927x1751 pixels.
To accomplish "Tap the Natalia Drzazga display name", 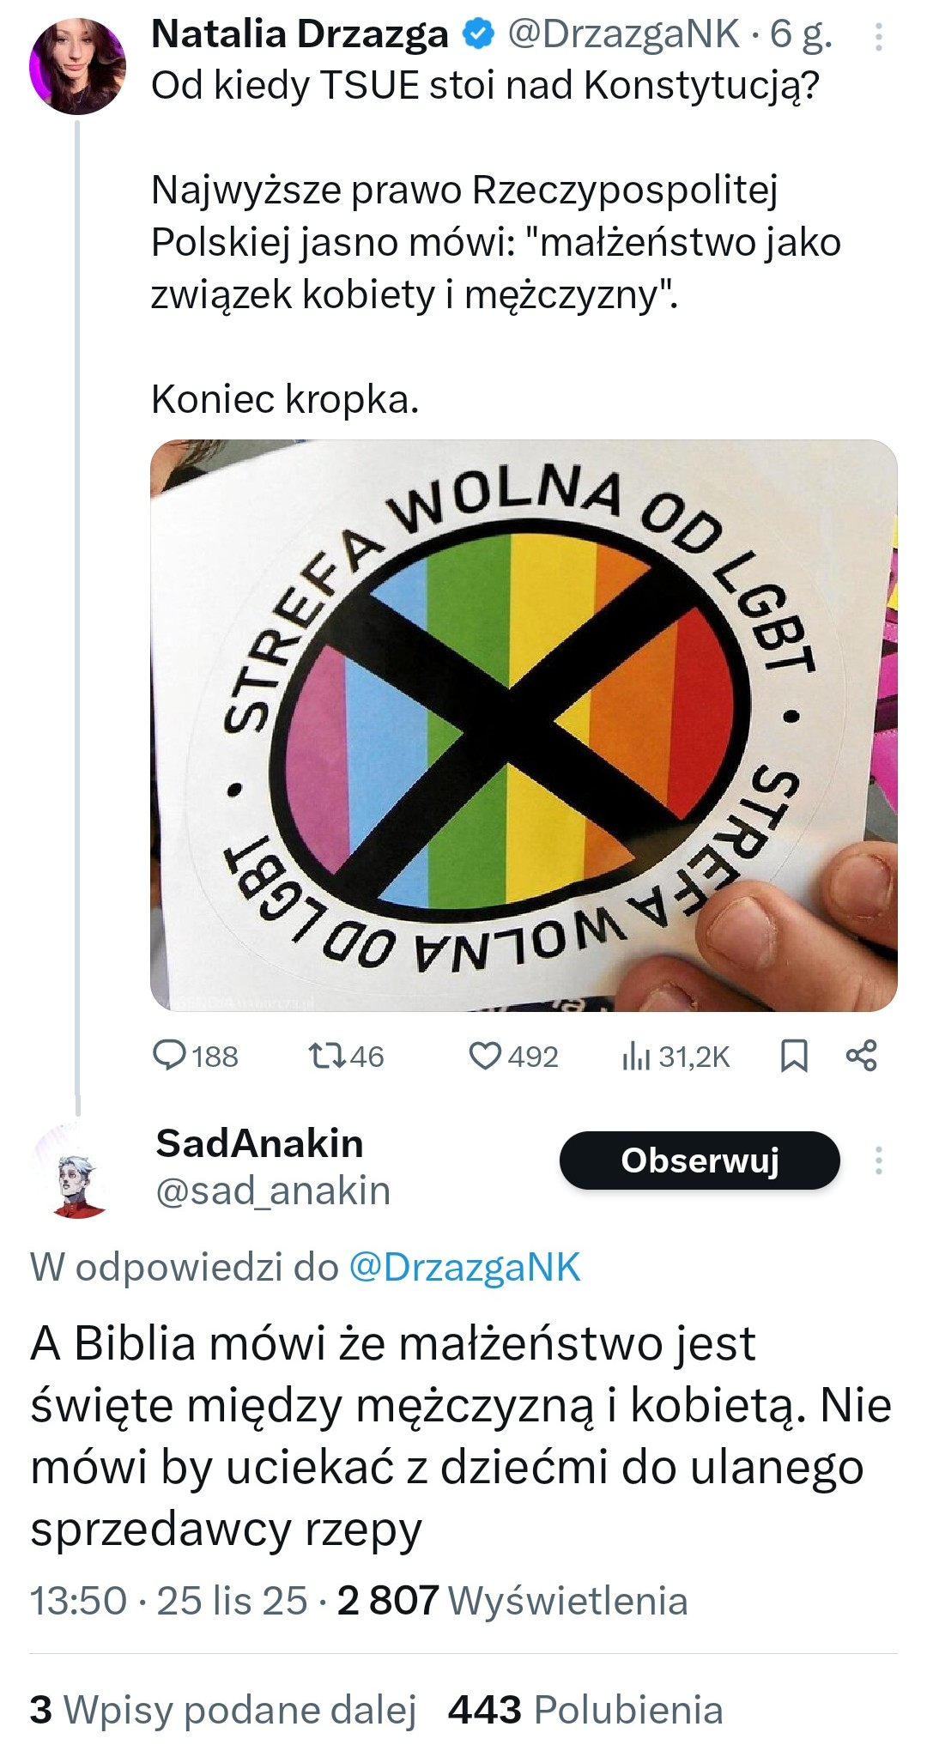I will point(300,34).
